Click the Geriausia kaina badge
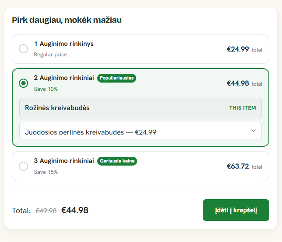Screen dimensions: 282x242 coord(117,161)
